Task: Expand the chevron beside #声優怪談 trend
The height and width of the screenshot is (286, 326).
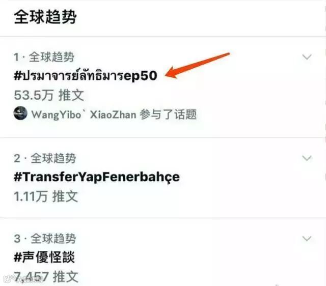Action: 307,238
